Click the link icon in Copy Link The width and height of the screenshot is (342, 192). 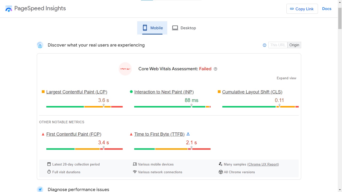292,9
